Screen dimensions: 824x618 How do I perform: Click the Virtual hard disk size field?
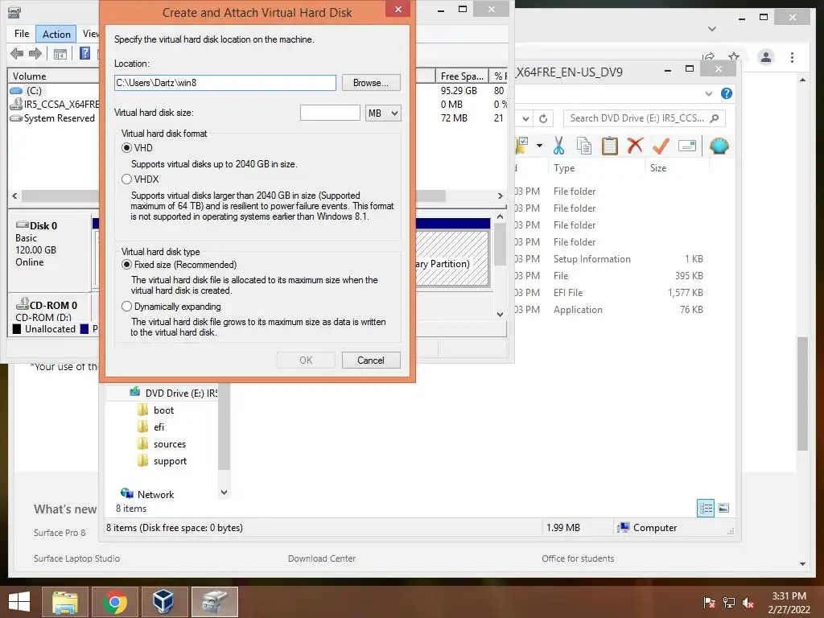tap(330, 113)
